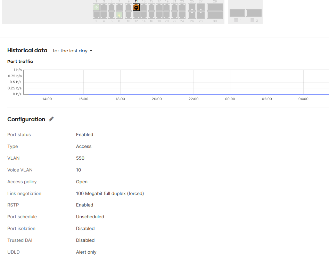Select SFP module port 2 on the right
The image size is (329, 255).
pyautogui.click(x=254, y=12)
